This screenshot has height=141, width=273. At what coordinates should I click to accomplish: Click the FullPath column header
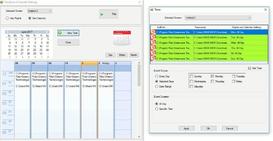tap(174, 27)
